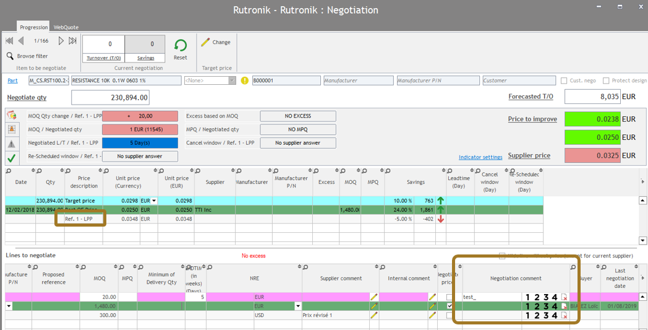Jump to the first negotiation item
The width and height of the screenshot is (648, 330).
pos(9,41)
